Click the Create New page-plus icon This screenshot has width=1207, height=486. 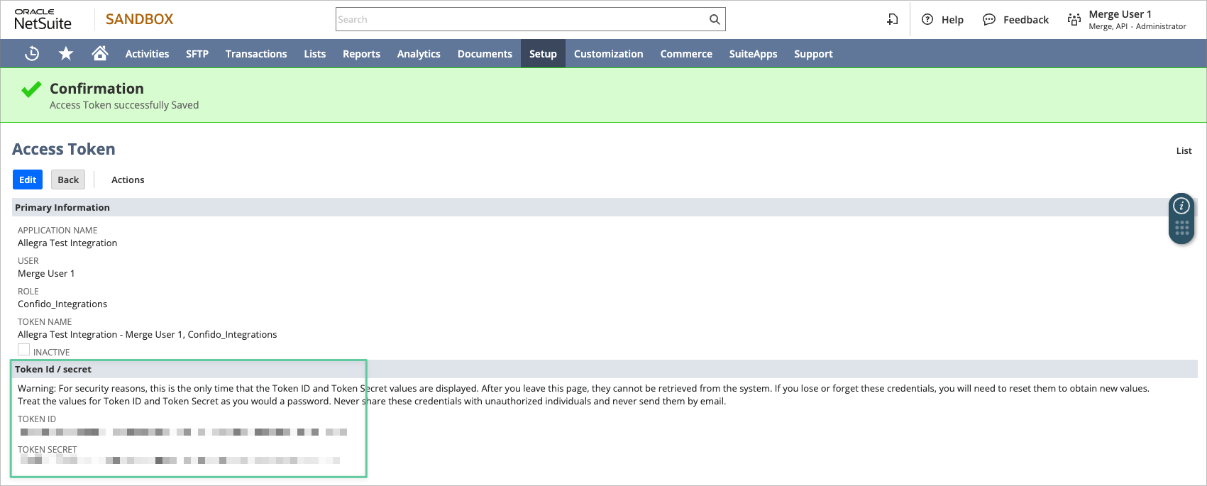893,19
